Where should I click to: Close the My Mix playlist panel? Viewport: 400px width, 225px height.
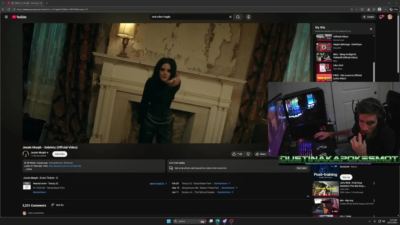pos(371,29)
